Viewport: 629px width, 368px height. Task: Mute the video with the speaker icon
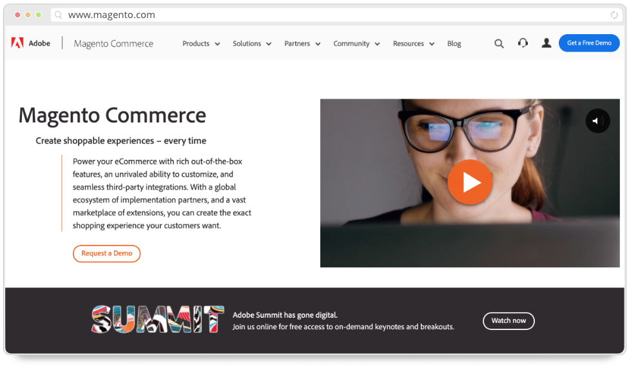pos(597,121)
